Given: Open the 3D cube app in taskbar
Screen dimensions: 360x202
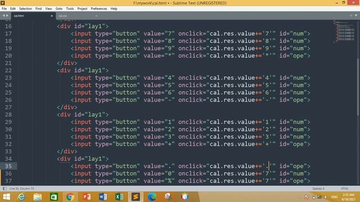Looking at the screenshot, I should (184, 197).
